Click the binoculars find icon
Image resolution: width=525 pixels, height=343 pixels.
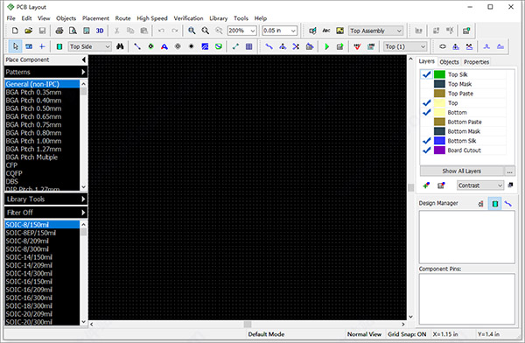tap(120, 46)
